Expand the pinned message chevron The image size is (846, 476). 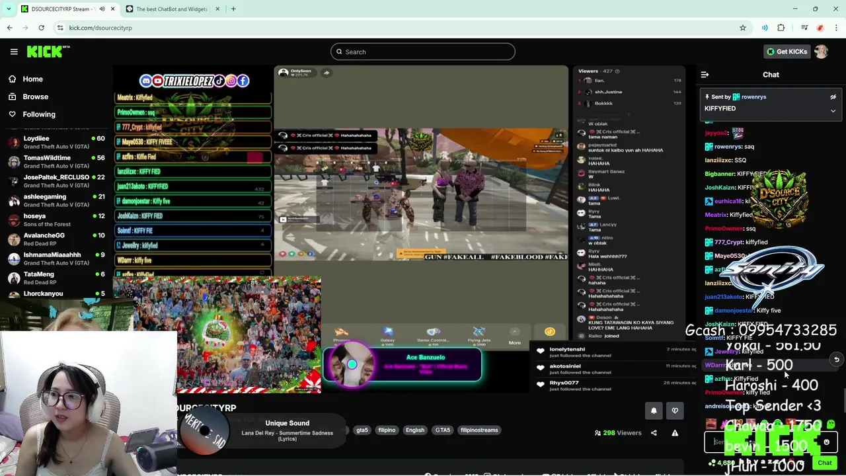pos(833,111)
